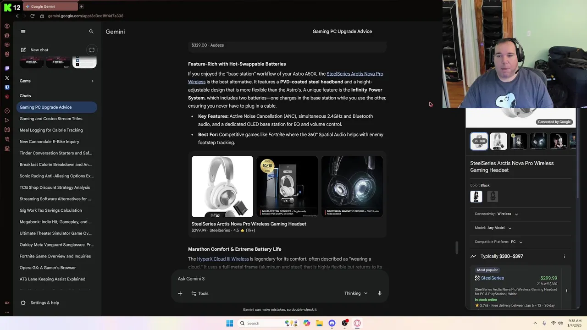Expand the Gems section arrow

(x=92, y=81)
